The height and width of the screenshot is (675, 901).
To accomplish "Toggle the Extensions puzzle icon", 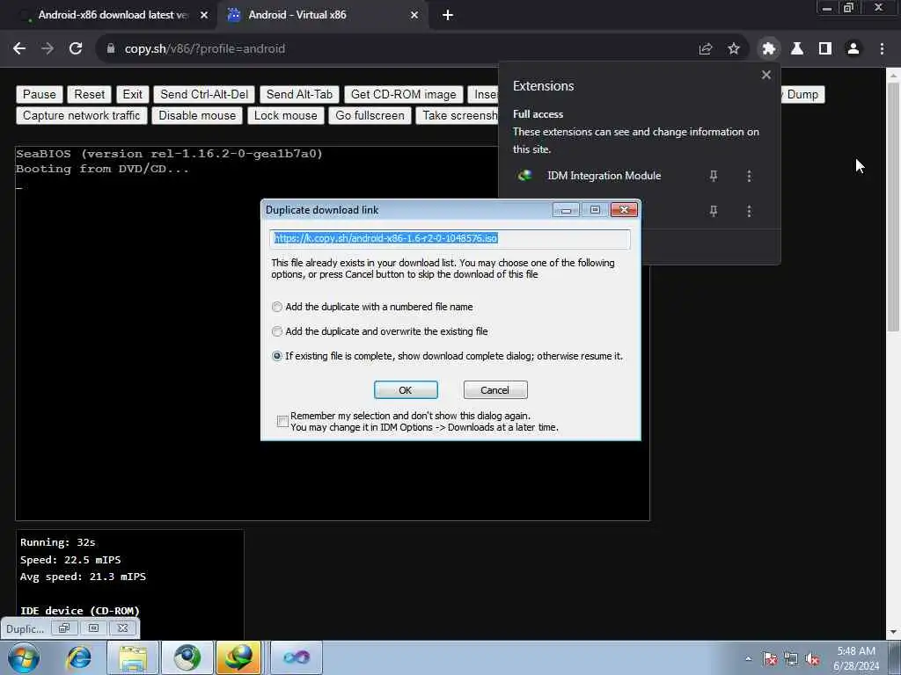I will (768, 49).
